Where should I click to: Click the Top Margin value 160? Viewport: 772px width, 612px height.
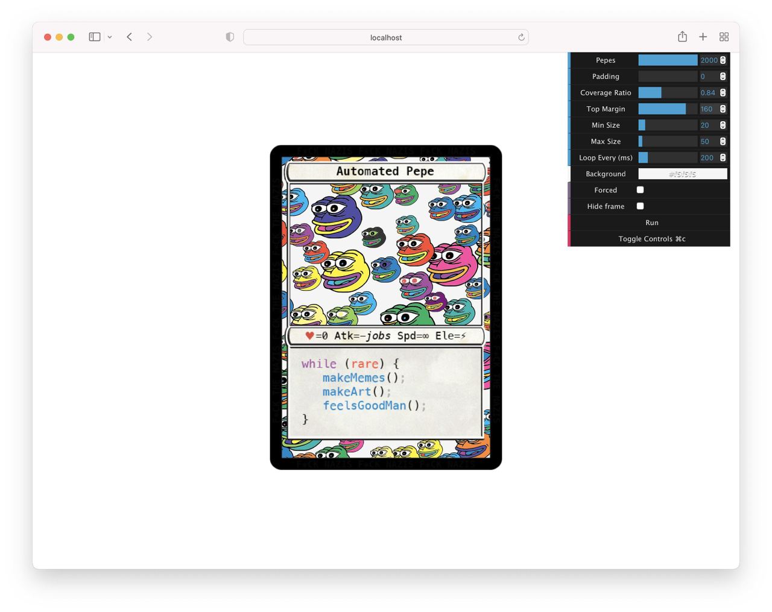(709, 109)
